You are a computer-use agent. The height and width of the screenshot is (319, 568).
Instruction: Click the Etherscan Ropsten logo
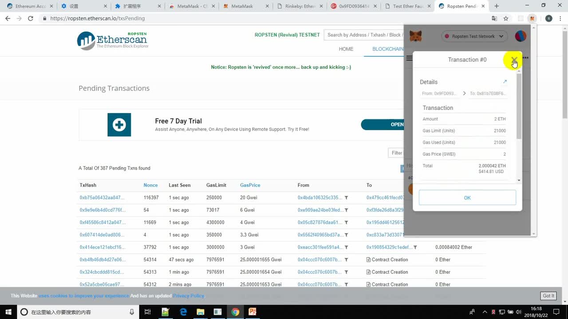112,40
